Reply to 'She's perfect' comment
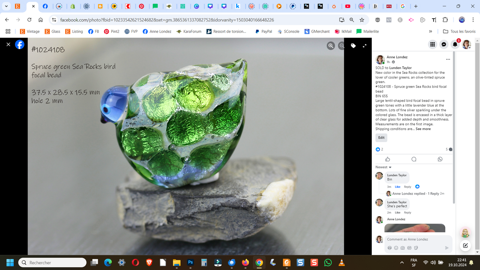480x270 pixels. click(x=408, y=213)
